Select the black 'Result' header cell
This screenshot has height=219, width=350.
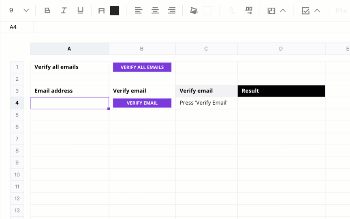[281, 91]
